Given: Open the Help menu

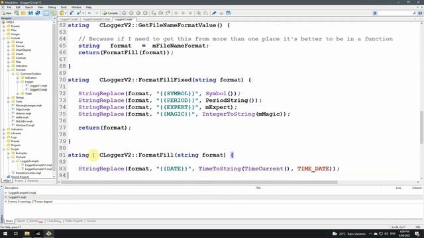Looking at the screenshot, I should [x=89, y=7].
